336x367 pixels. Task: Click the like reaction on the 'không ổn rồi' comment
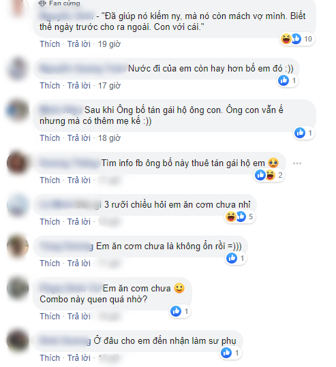pos(232,258)
